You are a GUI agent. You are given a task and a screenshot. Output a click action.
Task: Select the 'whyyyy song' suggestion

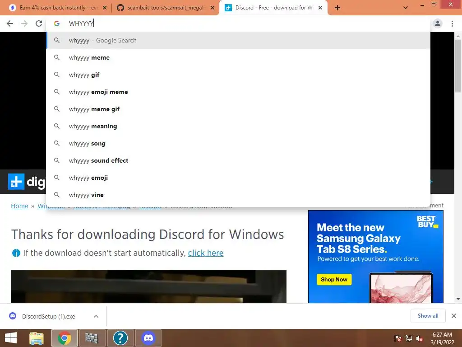point(238,143)
